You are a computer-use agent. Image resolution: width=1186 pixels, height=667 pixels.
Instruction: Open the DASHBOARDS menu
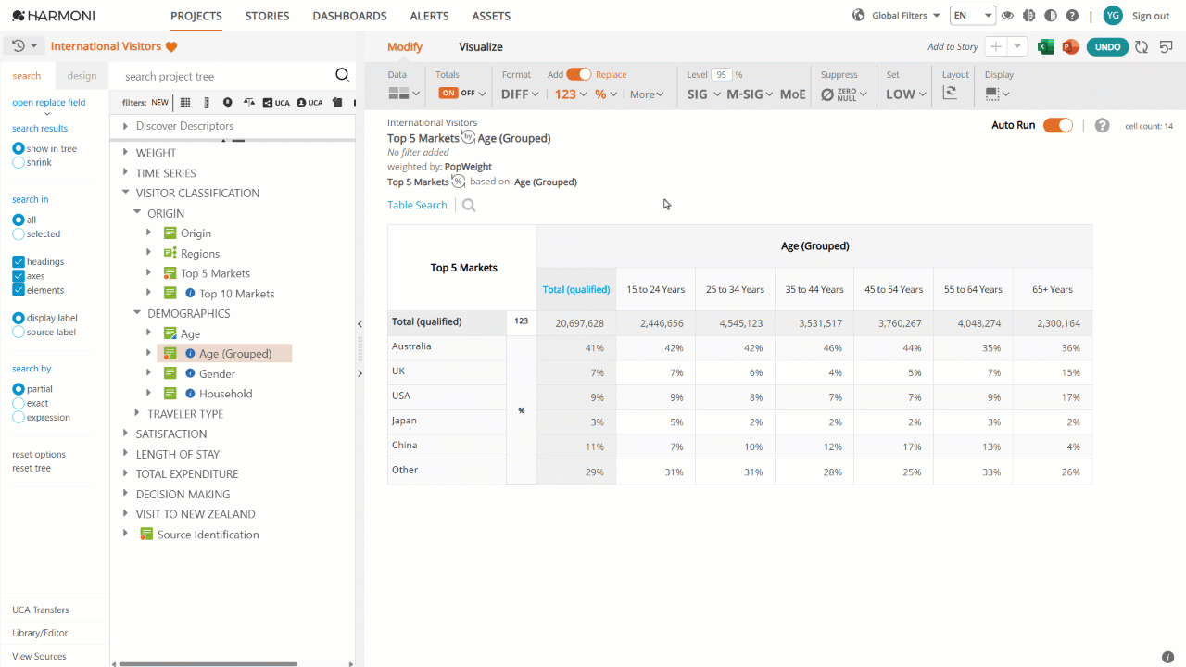click(349, 16)
